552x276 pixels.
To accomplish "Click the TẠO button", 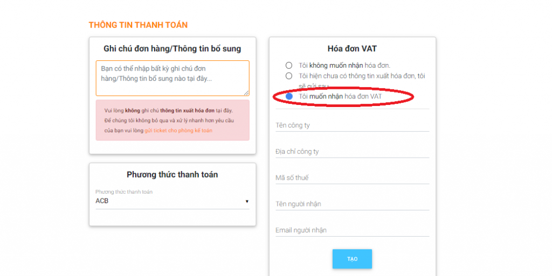I will point(352,259).
